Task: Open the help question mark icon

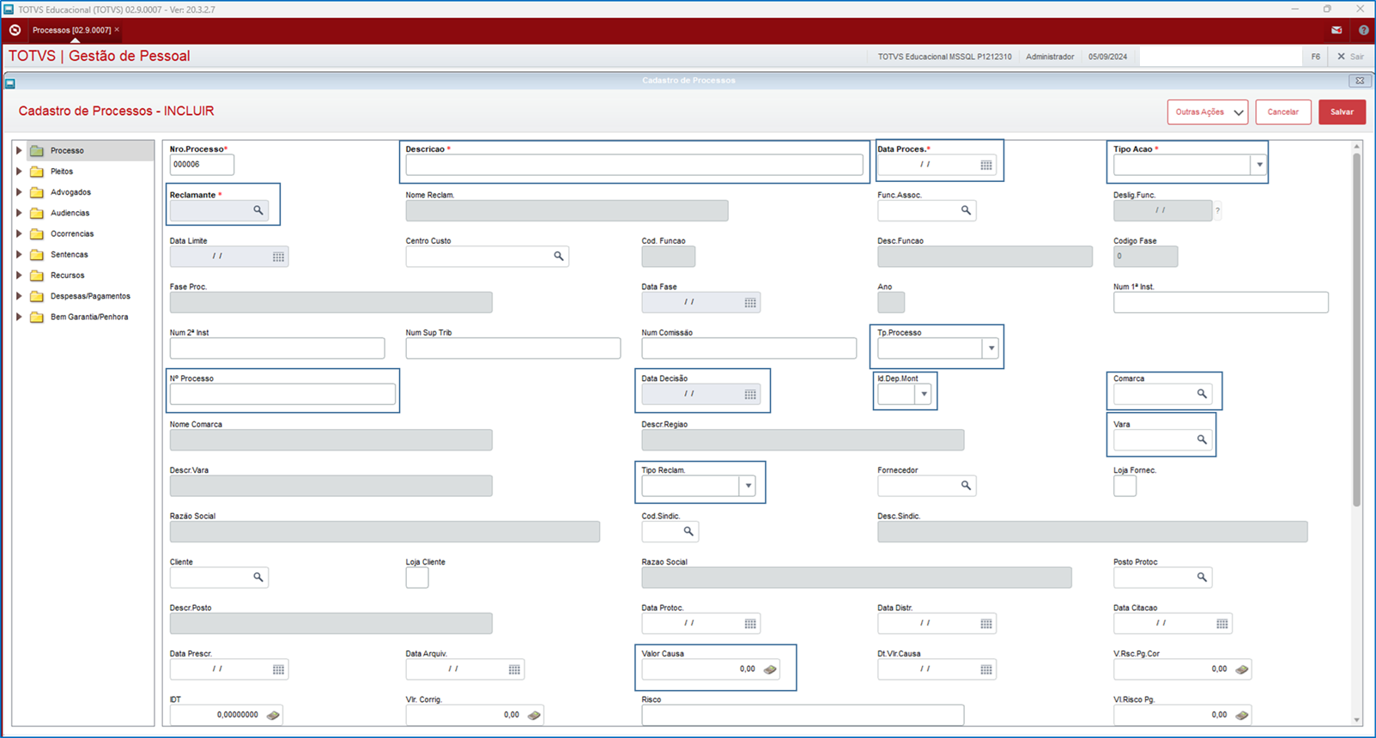Action: click(1363, 30)
